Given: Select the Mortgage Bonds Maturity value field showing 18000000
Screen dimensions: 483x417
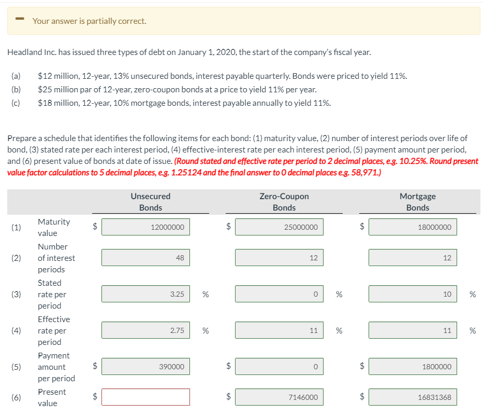Looking at the screenshot, I should pyautogui.click(x=413, y=227).
